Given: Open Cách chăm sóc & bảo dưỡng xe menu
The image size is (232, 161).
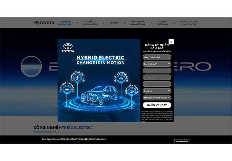Looking at the screenshot, I should (138, 23).
